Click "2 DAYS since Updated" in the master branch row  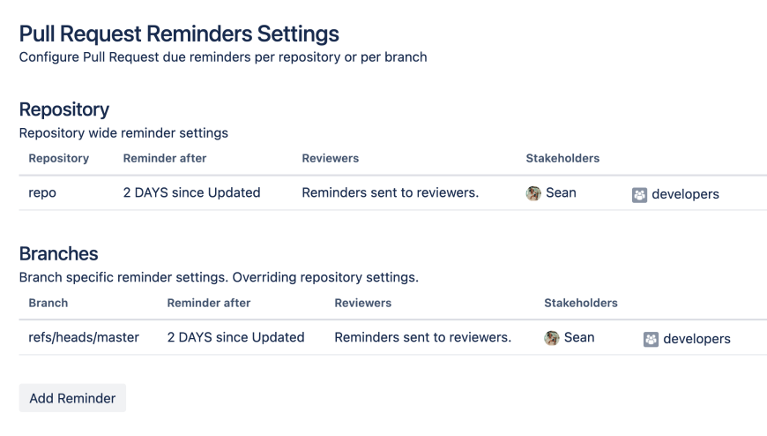235,337
